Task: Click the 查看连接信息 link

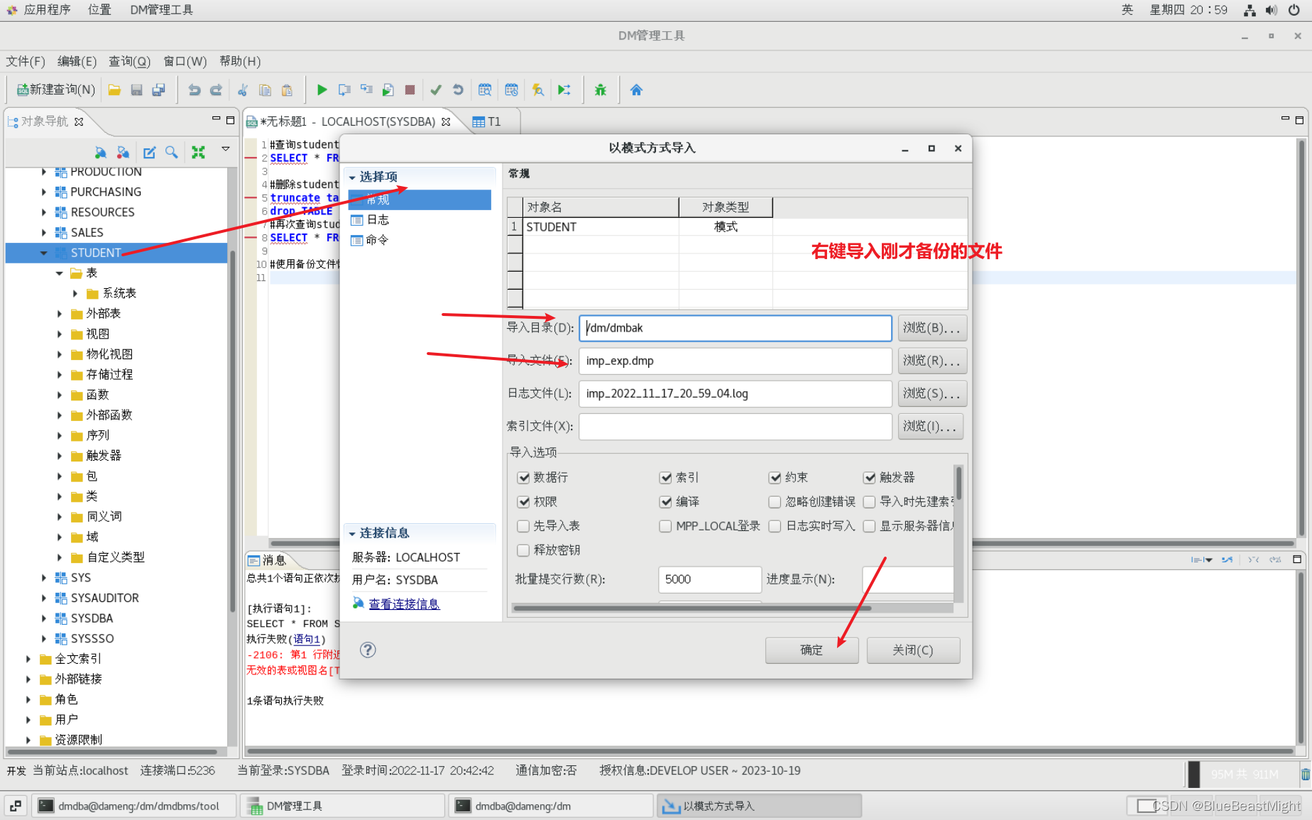Action: tap(403, 603)
